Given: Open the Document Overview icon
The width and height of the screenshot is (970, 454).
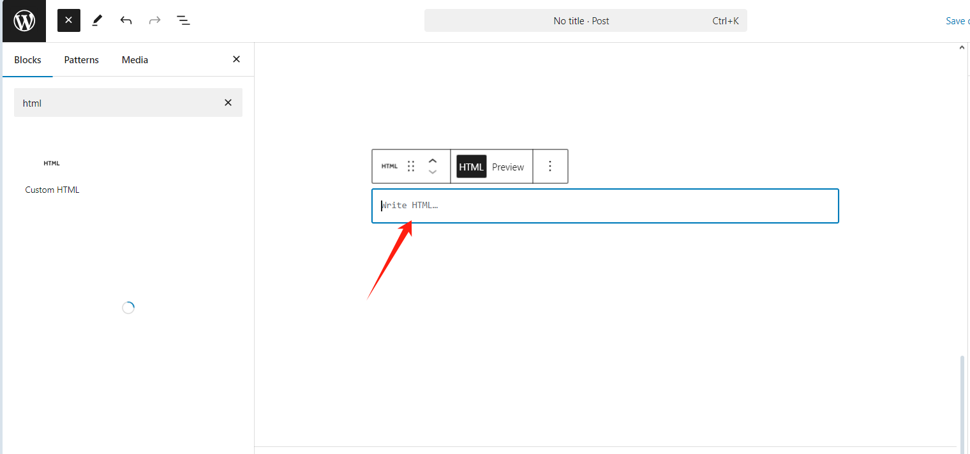Looking at the screenshot, I should click(x=183, y=20).
